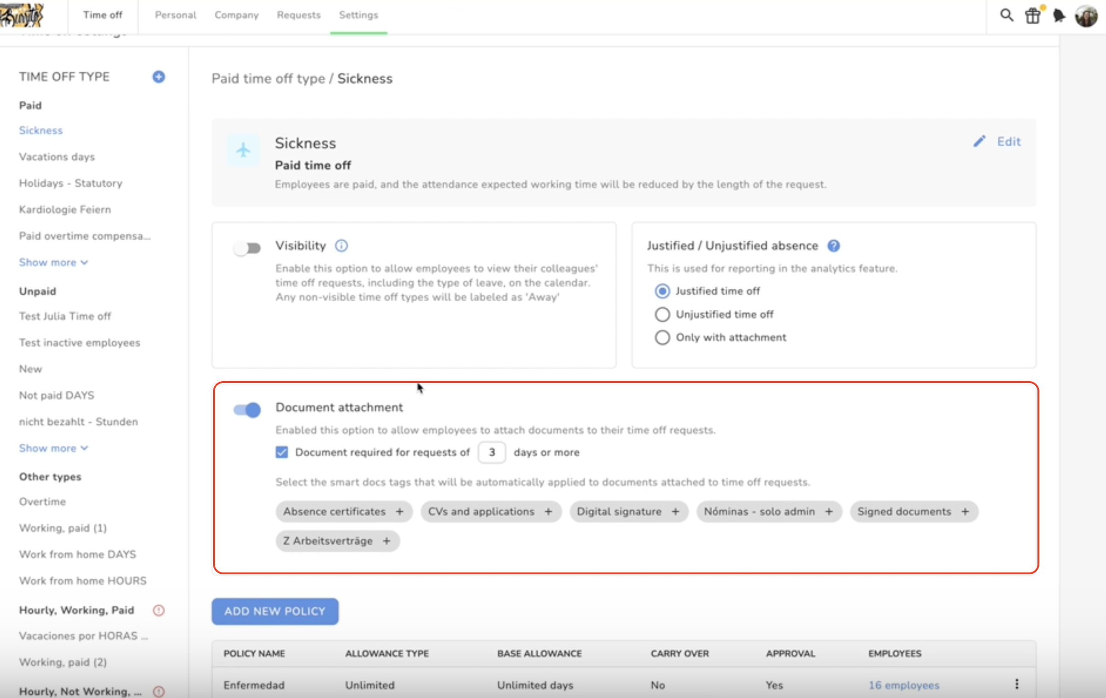This screenshot has width=1106, height=698.
Task: Click the ADD NEW POLICY button
Action: [275, 611]
